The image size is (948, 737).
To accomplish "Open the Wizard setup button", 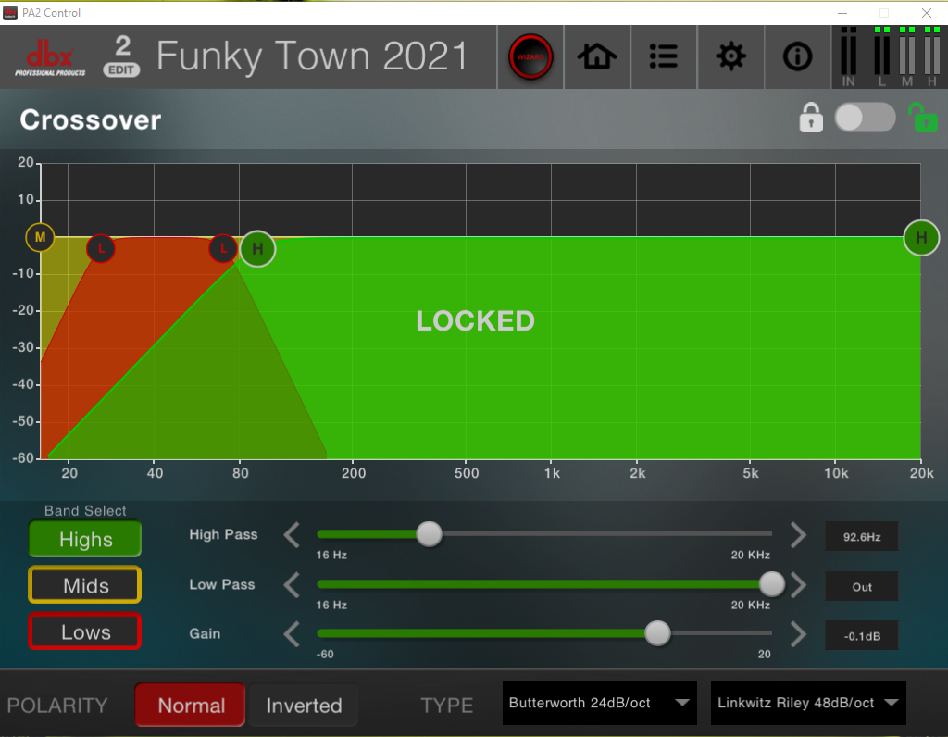I will click(530, 56).
